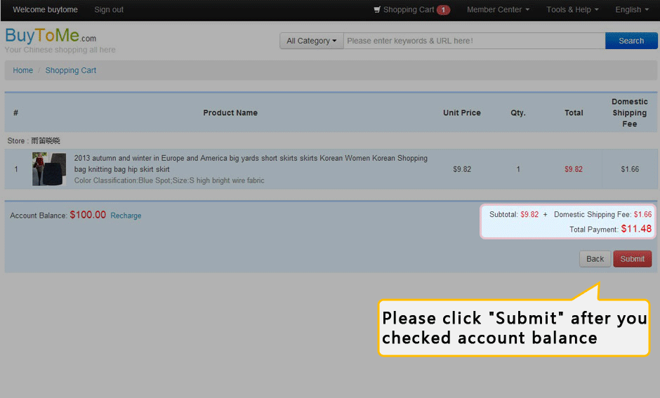Expand the All Category dropdown
The height and width of the screenshot is (398, 660).
pos(311,41)
